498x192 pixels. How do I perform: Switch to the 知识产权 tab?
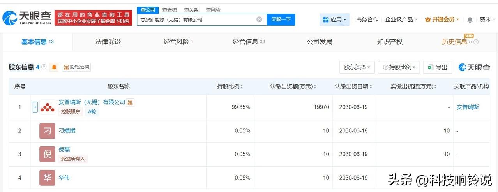390,42
